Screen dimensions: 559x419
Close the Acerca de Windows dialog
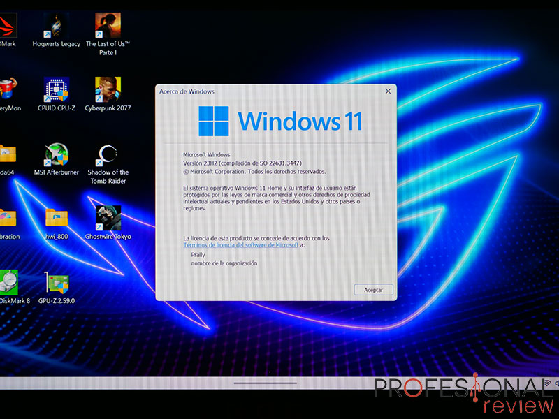coord(388,91)
